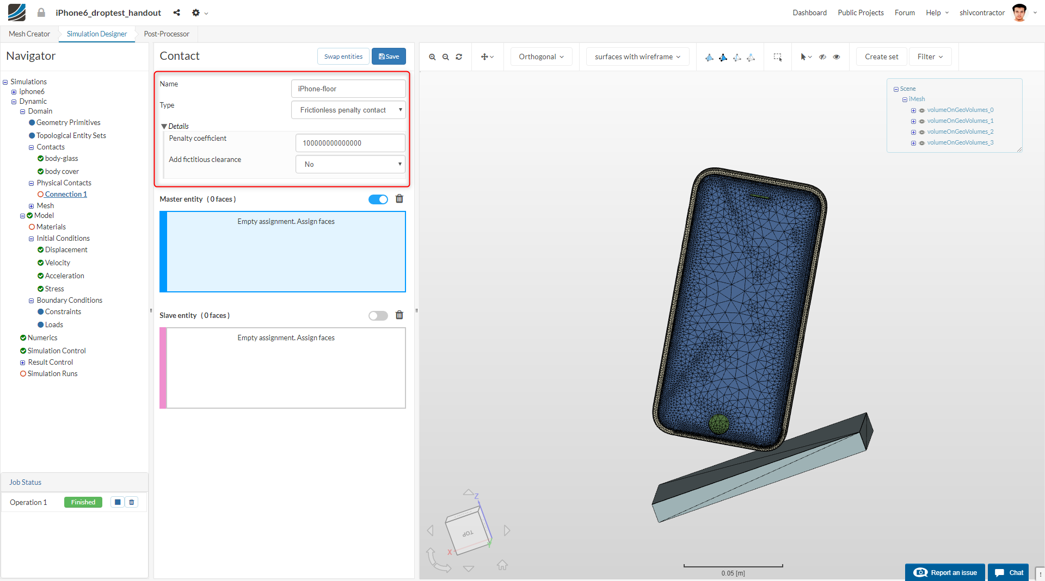Collapse the Details section
This screenshot has width=1045, height=581.
(164, 126)
